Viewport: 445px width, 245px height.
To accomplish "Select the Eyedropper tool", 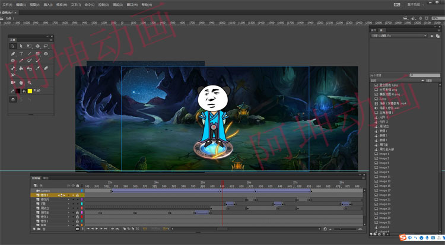I will coord(37,68).
